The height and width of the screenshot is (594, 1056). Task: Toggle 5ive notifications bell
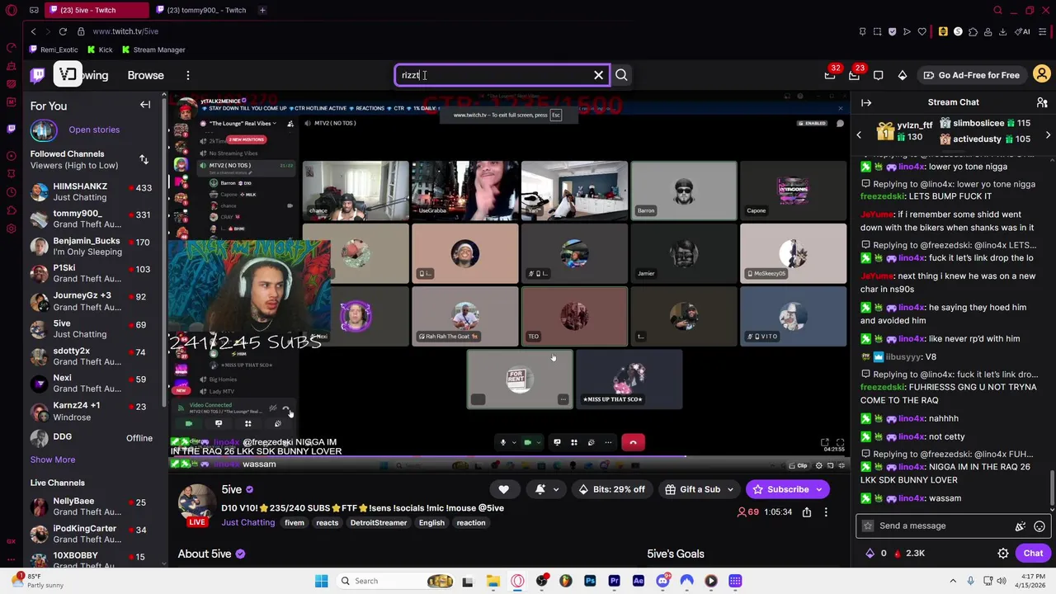(540, 489)
